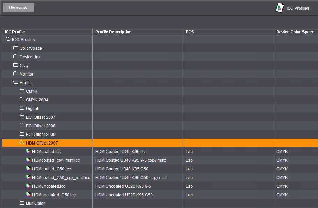Click the HDMuncoated.icc profile icon
318x208 pixels.
[28, 186]
